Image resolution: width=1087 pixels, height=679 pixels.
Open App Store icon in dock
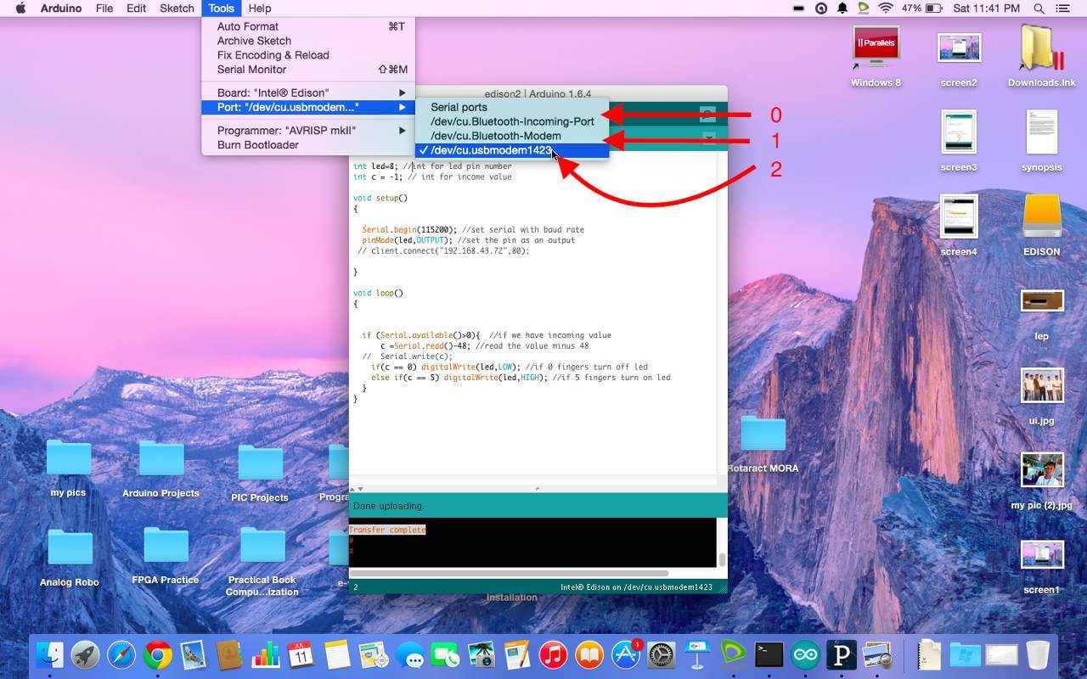pyautogui.click(x=626, y=654)
